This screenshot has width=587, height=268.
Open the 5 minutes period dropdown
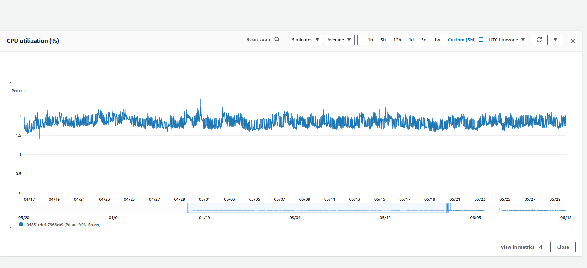tap(306, 40)
